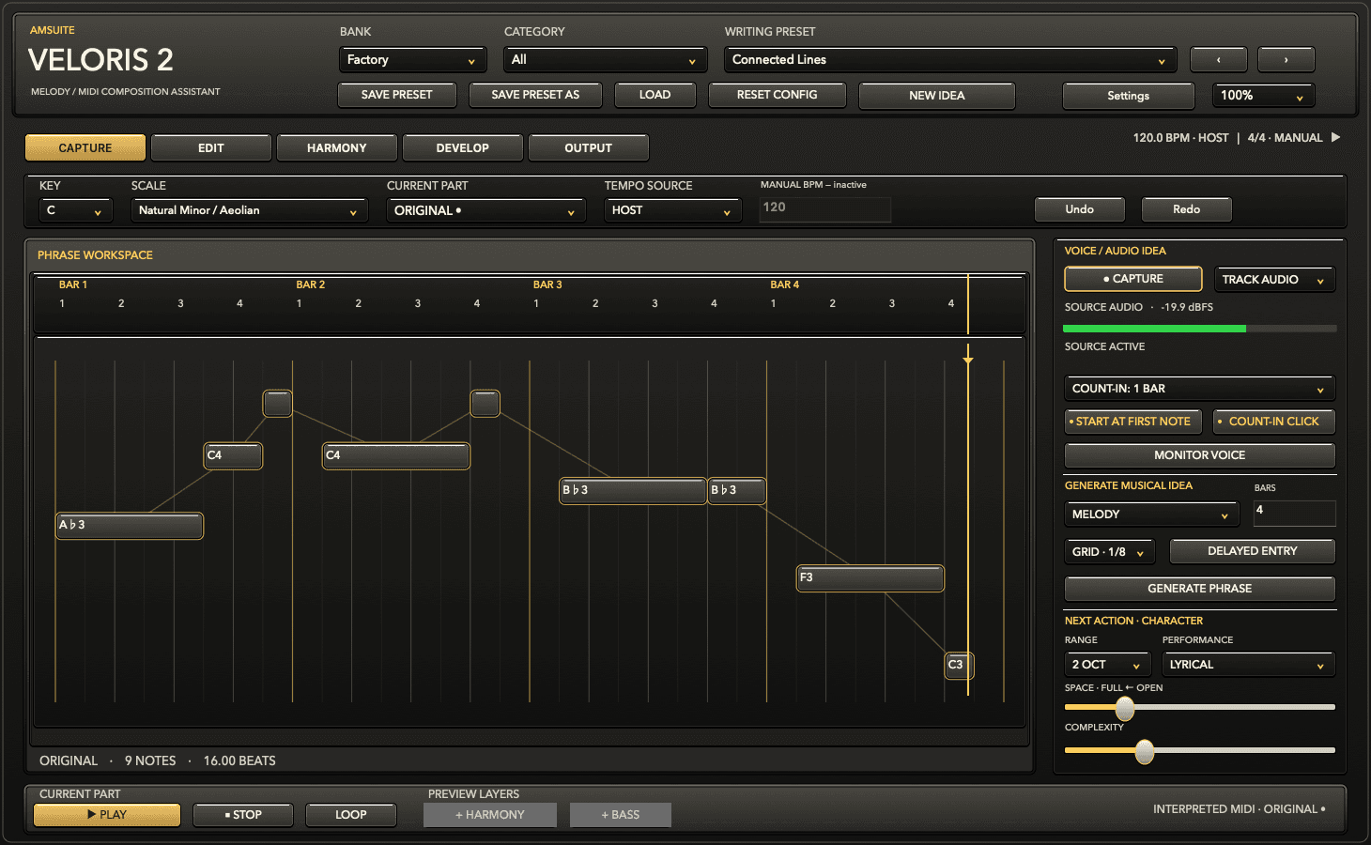Toggle COUNT-IN CLICK option
The width and height of the screenshot is (1371, 845).
click(x=1273, y=422)
